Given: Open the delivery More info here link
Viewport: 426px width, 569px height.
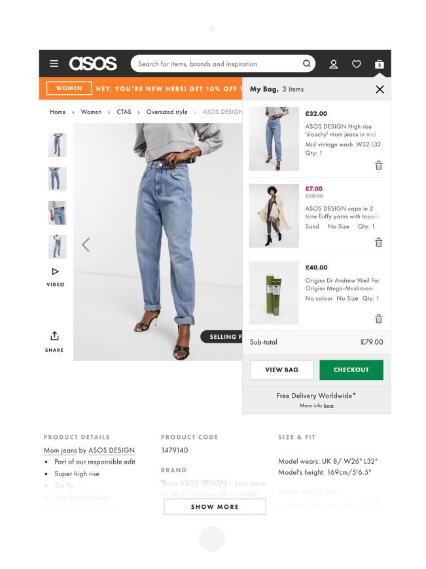Looking at the screenshot, I should pos(328,405).
